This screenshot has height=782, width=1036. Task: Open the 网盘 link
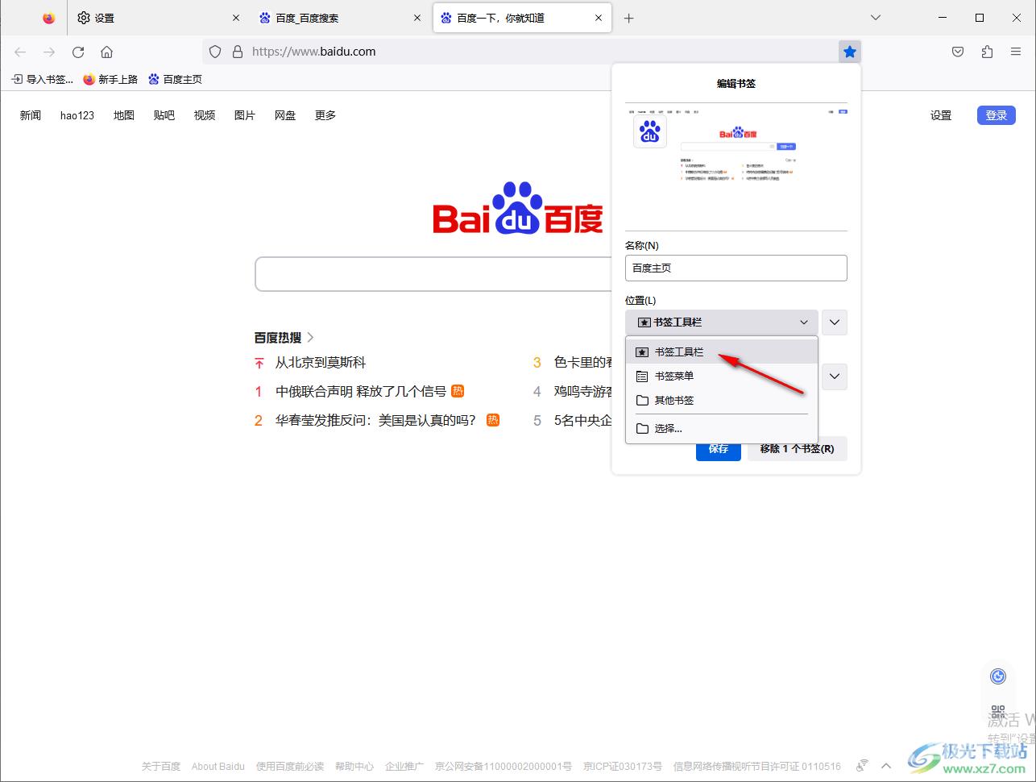[285, 115]
